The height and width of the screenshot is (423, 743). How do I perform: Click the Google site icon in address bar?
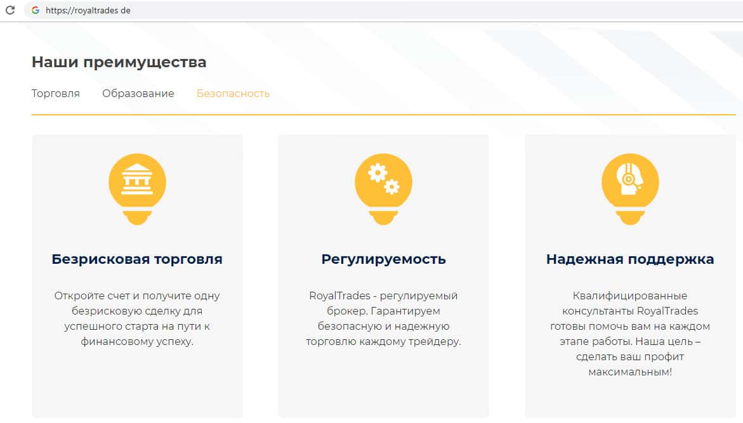tap(36, 10)
